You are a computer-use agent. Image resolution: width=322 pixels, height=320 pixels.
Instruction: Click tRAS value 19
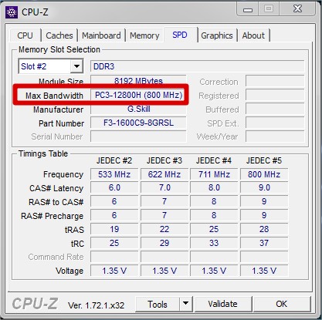114,229
